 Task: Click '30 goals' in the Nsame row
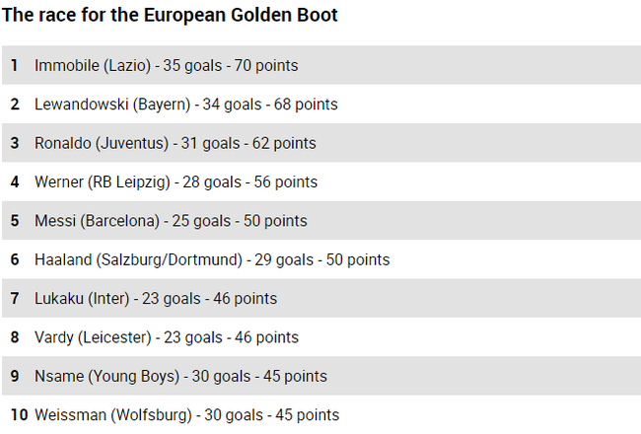point(221,377)
